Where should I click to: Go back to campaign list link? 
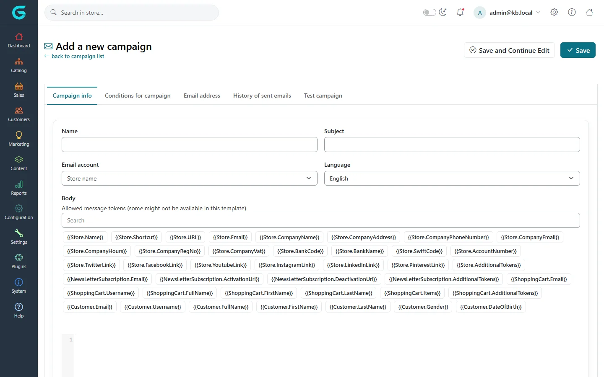[x=74, y=57]
